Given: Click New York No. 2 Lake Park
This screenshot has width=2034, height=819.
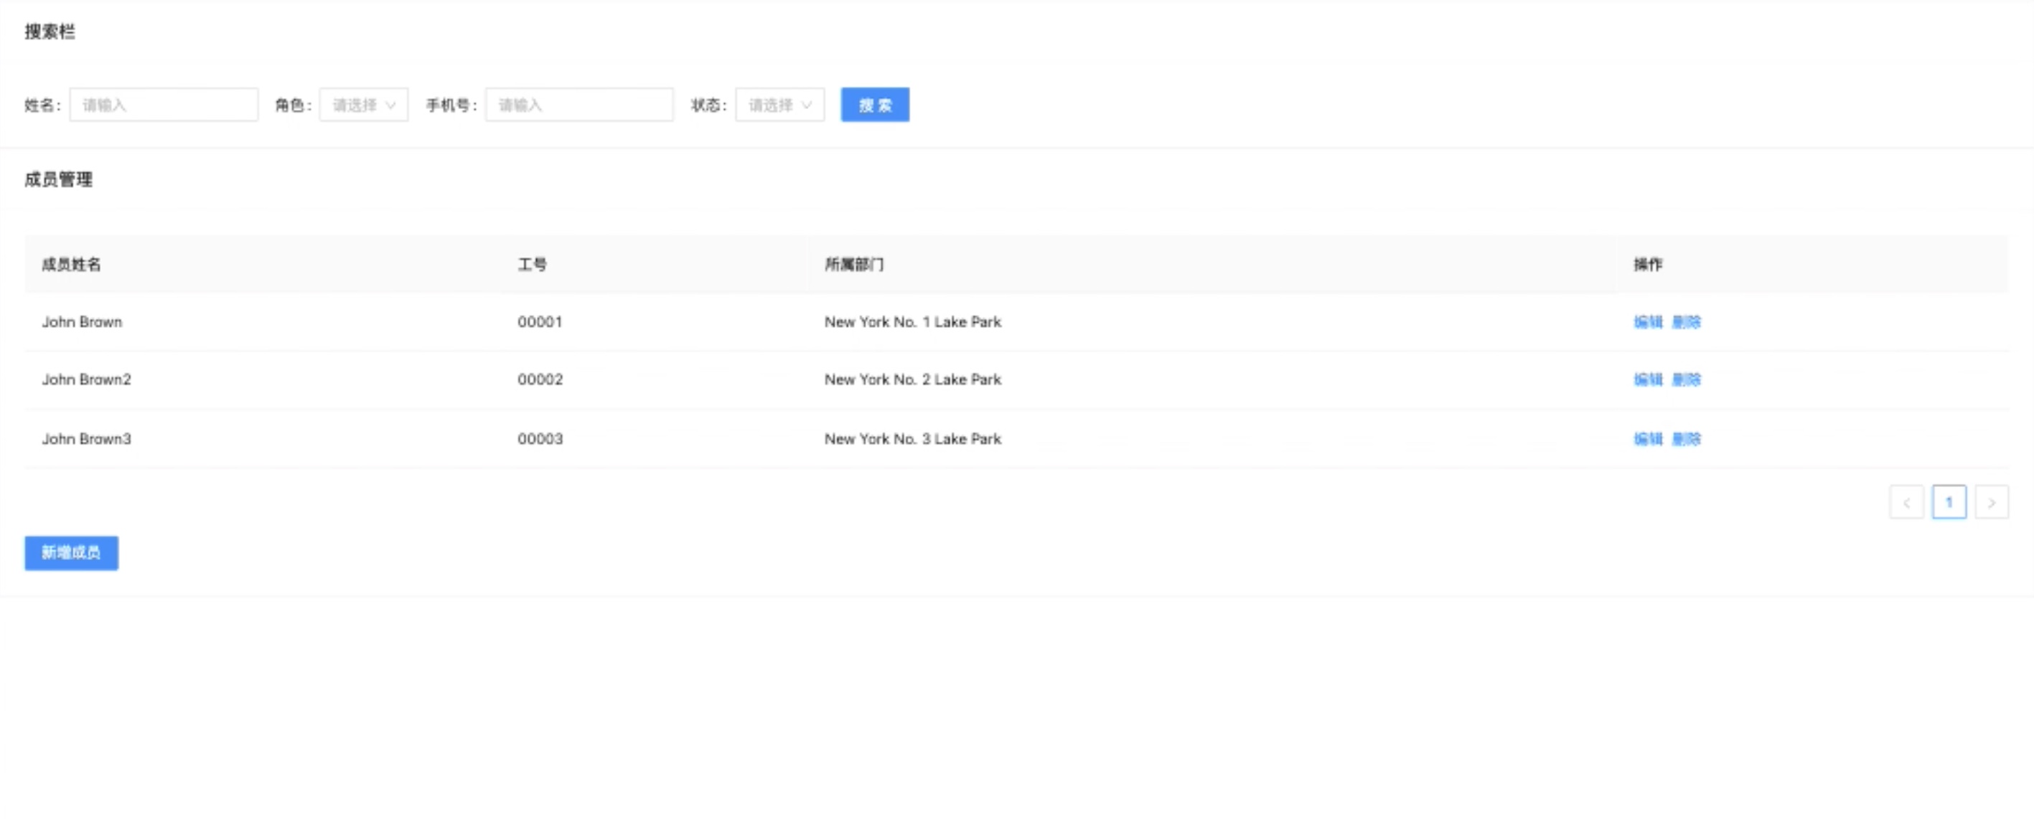Looking at the screenshot, I should (x=913, y=379).
